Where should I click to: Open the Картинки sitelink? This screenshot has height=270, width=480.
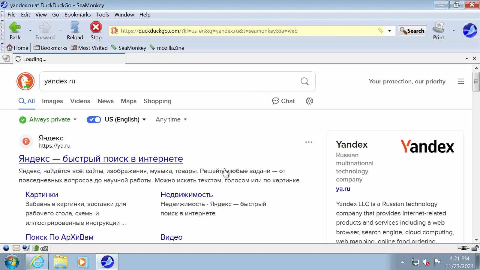click(x=42, y=195)
